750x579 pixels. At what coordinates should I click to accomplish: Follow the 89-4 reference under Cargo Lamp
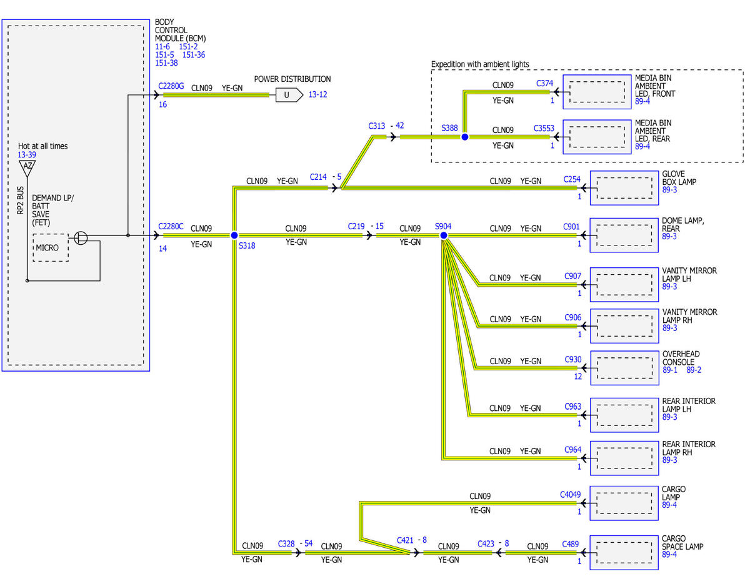(670, 505)
